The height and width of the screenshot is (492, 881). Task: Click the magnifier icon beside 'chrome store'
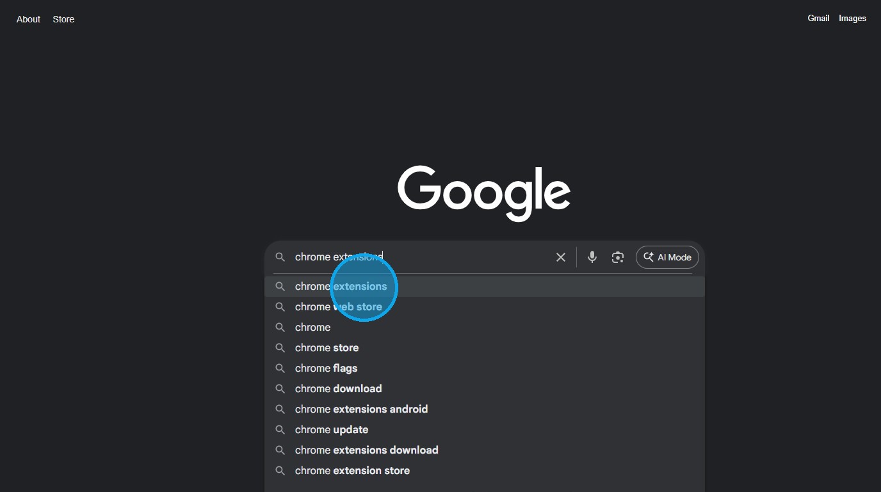click(x=280, y=348)
